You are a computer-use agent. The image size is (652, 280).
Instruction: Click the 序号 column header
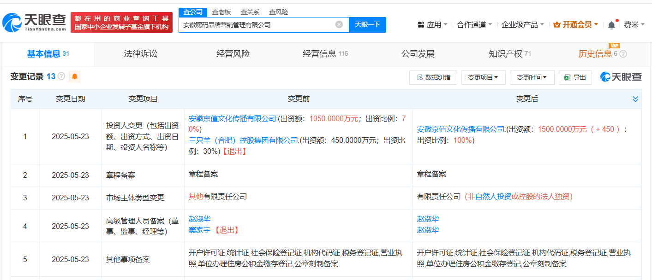point(25,99)
